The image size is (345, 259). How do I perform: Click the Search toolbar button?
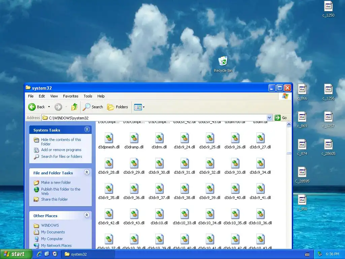tap(93, 107)
